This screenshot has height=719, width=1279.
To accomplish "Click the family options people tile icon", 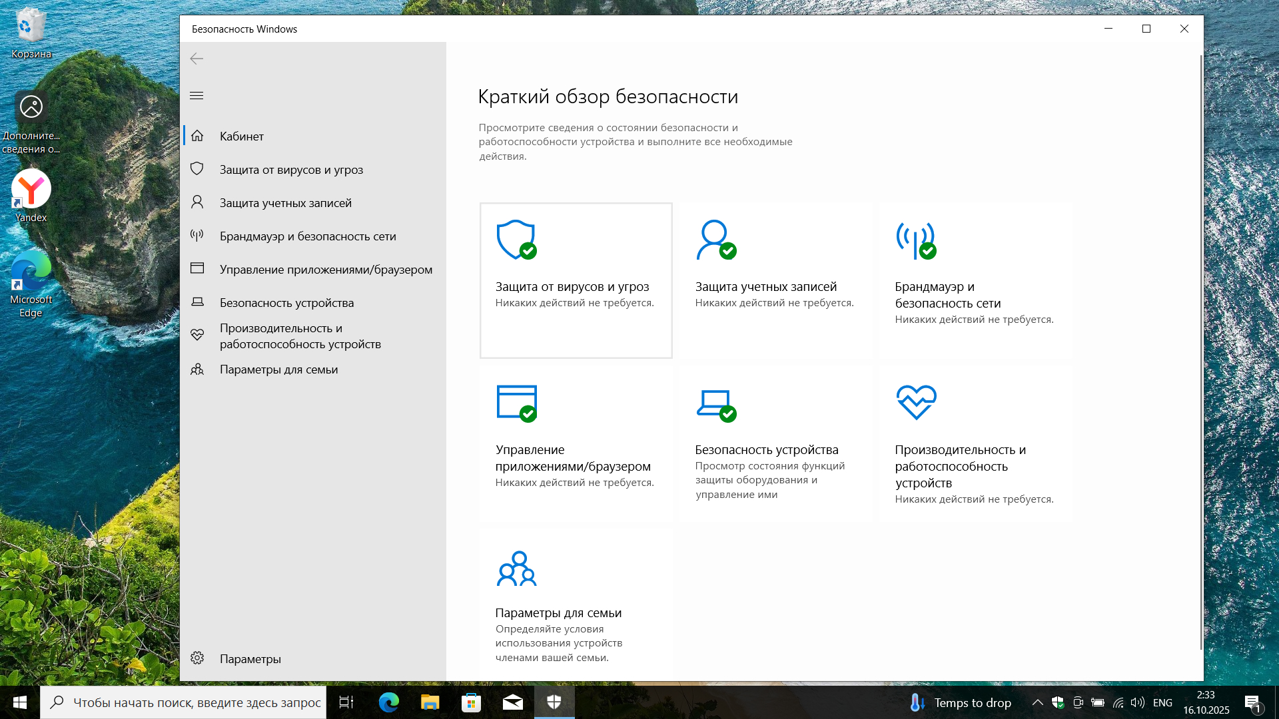I will click(516, 568).
